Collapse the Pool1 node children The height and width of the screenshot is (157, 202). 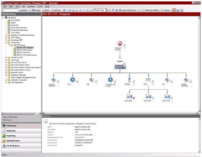(x=153, y=84)
